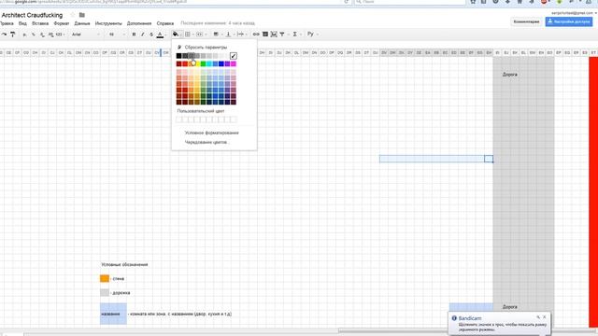Pick the cyan swatch
The image size is (598, 336).
tap(209, 64)
